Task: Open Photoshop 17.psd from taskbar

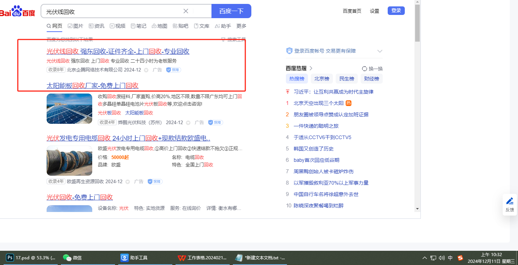Action: click(10, 258)
